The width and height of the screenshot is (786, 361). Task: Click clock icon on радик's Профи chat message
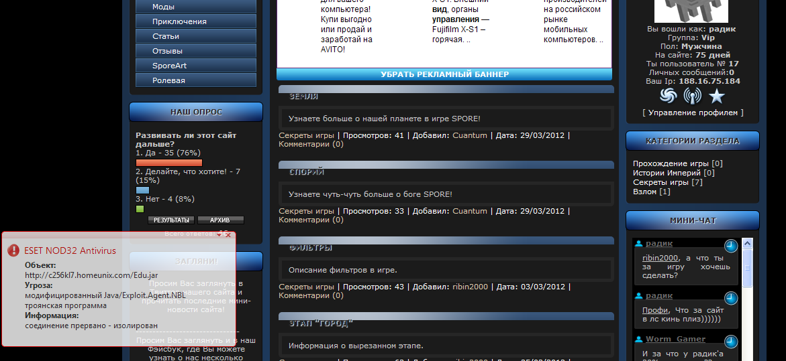731,299
